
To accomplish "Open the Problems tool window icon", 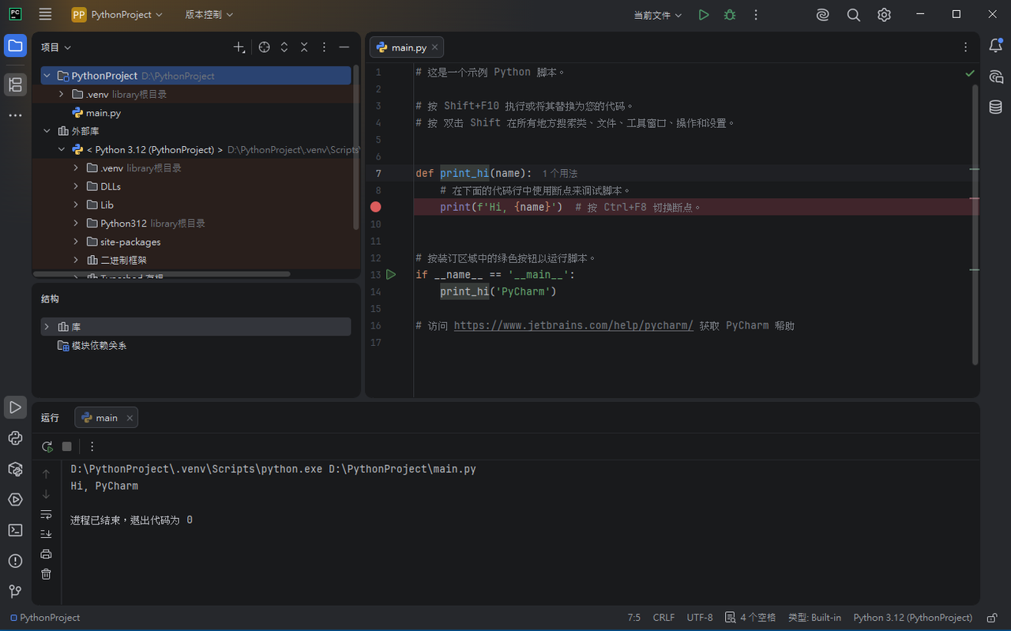I will (x=15, y=561).
